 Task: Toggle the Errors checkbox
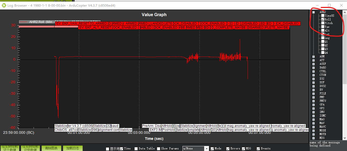[x=228, y=149]
